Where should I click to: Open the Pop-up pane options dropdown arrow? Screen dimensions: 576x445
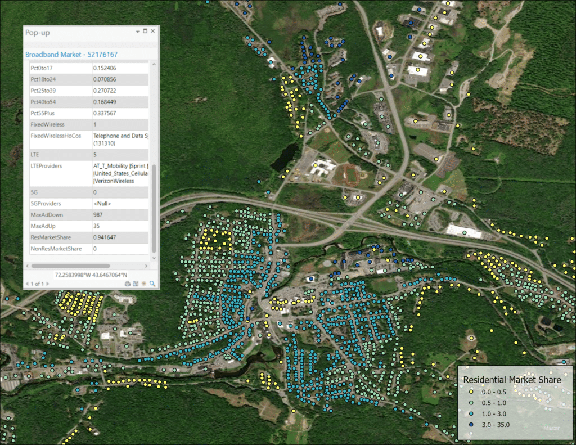point(137,32)
